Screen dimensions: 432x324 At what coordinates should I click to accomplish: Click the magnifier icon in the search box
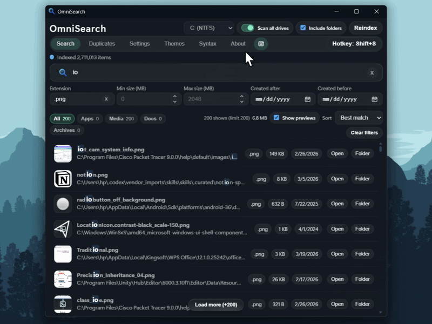click(63, 72)
